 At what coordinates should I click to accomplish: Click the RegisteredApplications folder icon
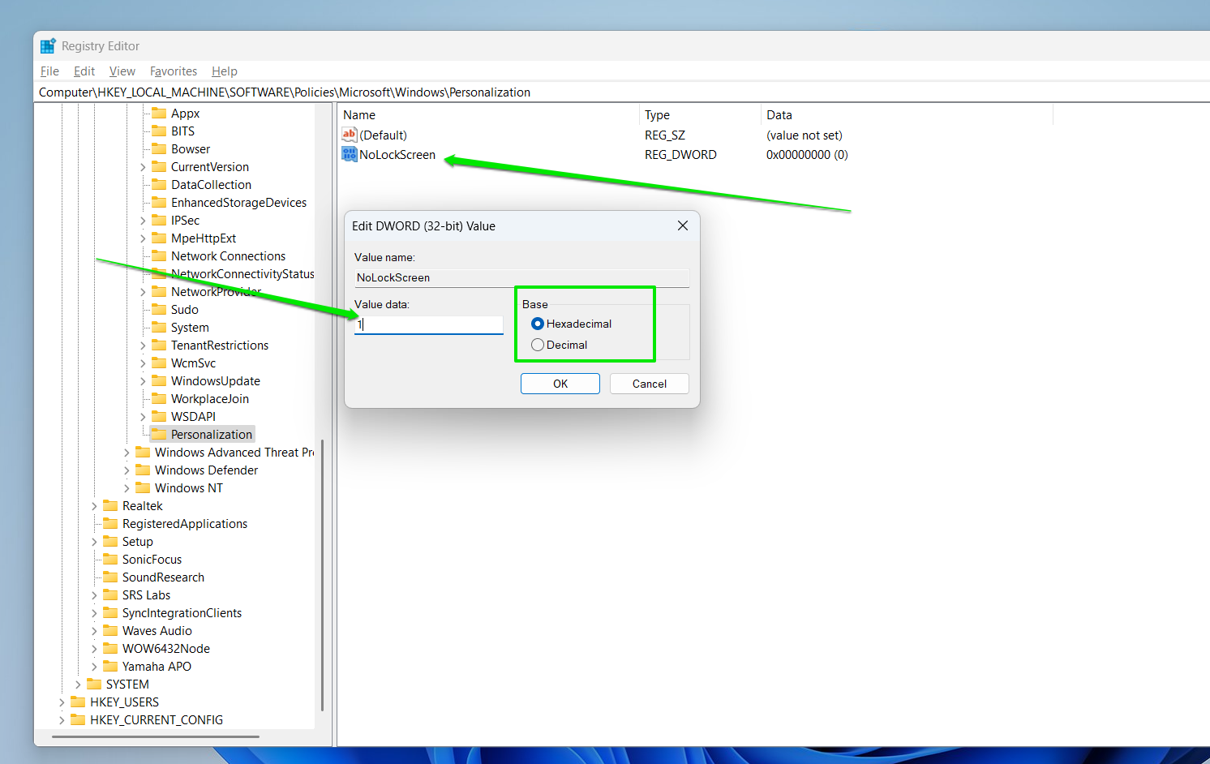[x=111, y=524]
